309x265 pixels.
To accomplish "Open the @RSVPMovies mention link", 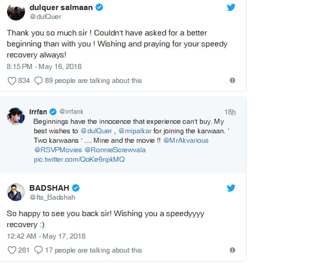I will click(x=57, y=150).
